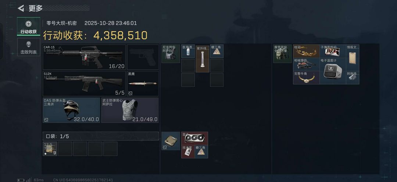This screenshot has width=397, height=182.
Task: Select the 情报文件 document item
Action: click(353, 58)
